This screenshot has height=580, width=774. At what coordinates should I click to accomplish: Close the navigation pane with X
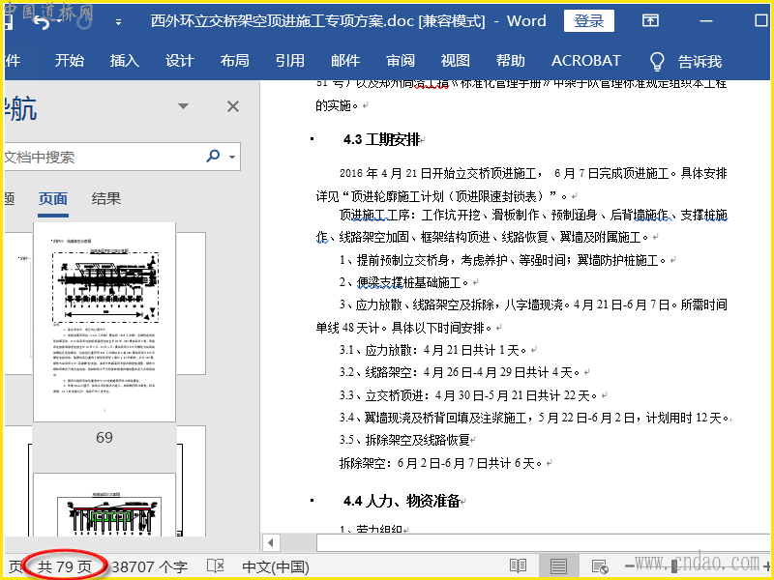coord(233,106)
